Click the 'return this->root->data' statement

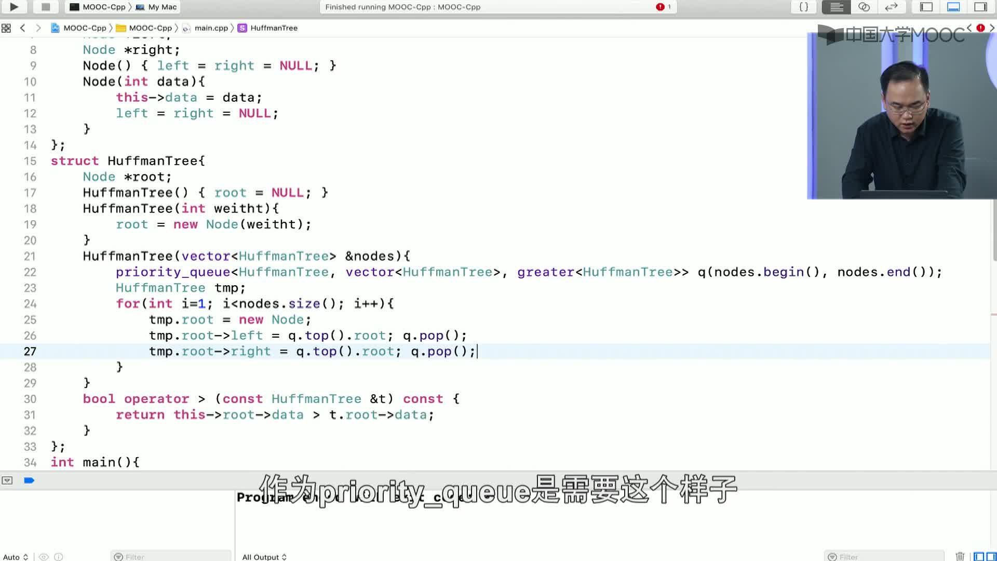point(210,415)
